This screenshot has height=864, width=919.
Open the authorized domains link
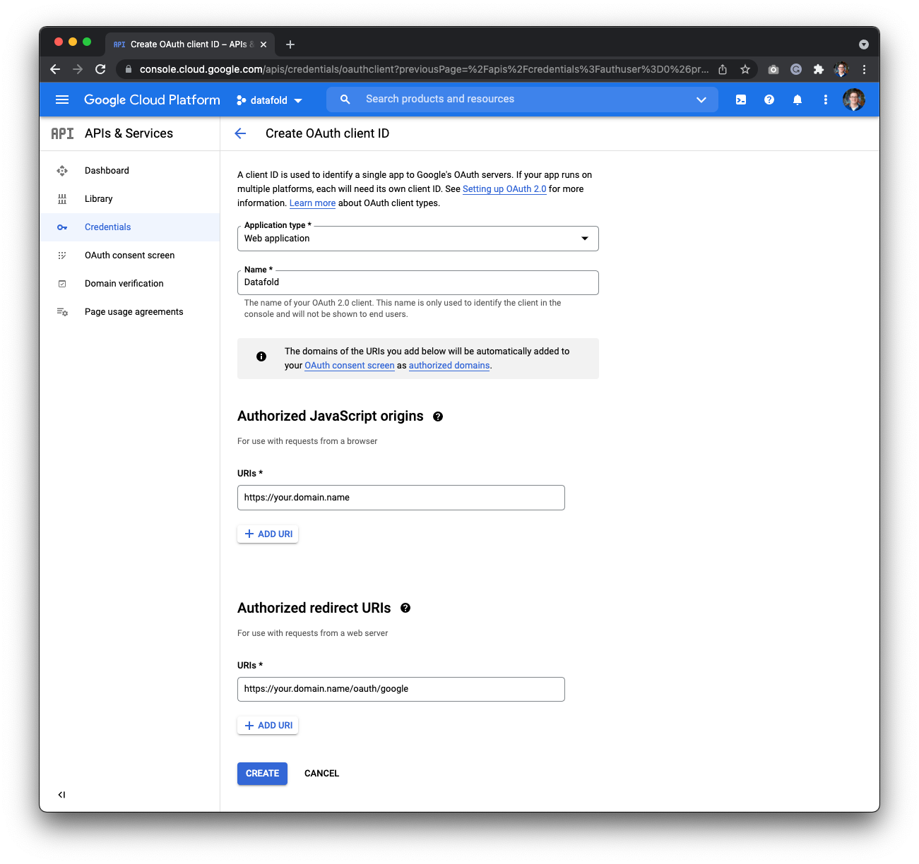tap(449, 366)
